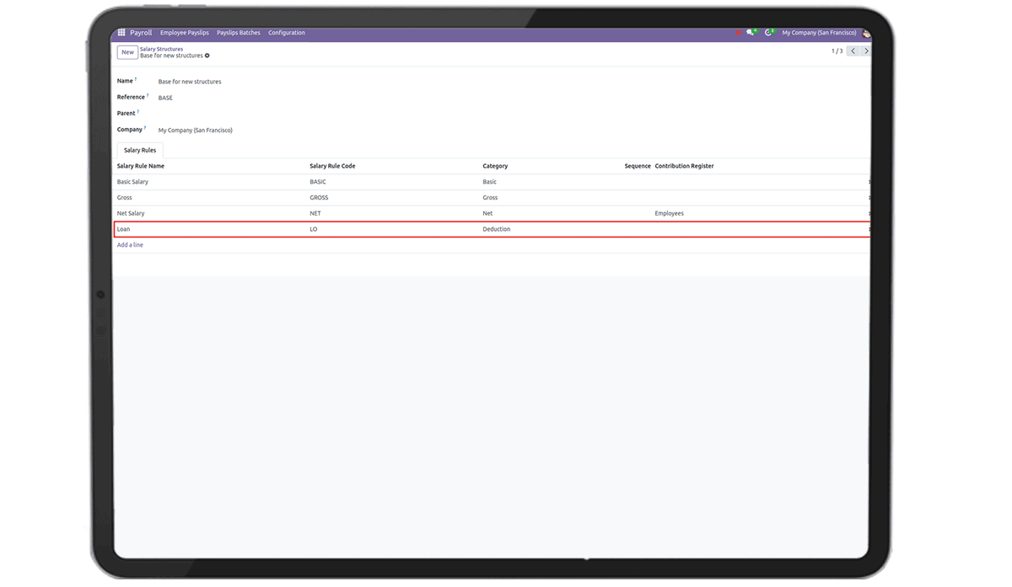
Task: Go to the next record arrow
Action: pos(865,51)
